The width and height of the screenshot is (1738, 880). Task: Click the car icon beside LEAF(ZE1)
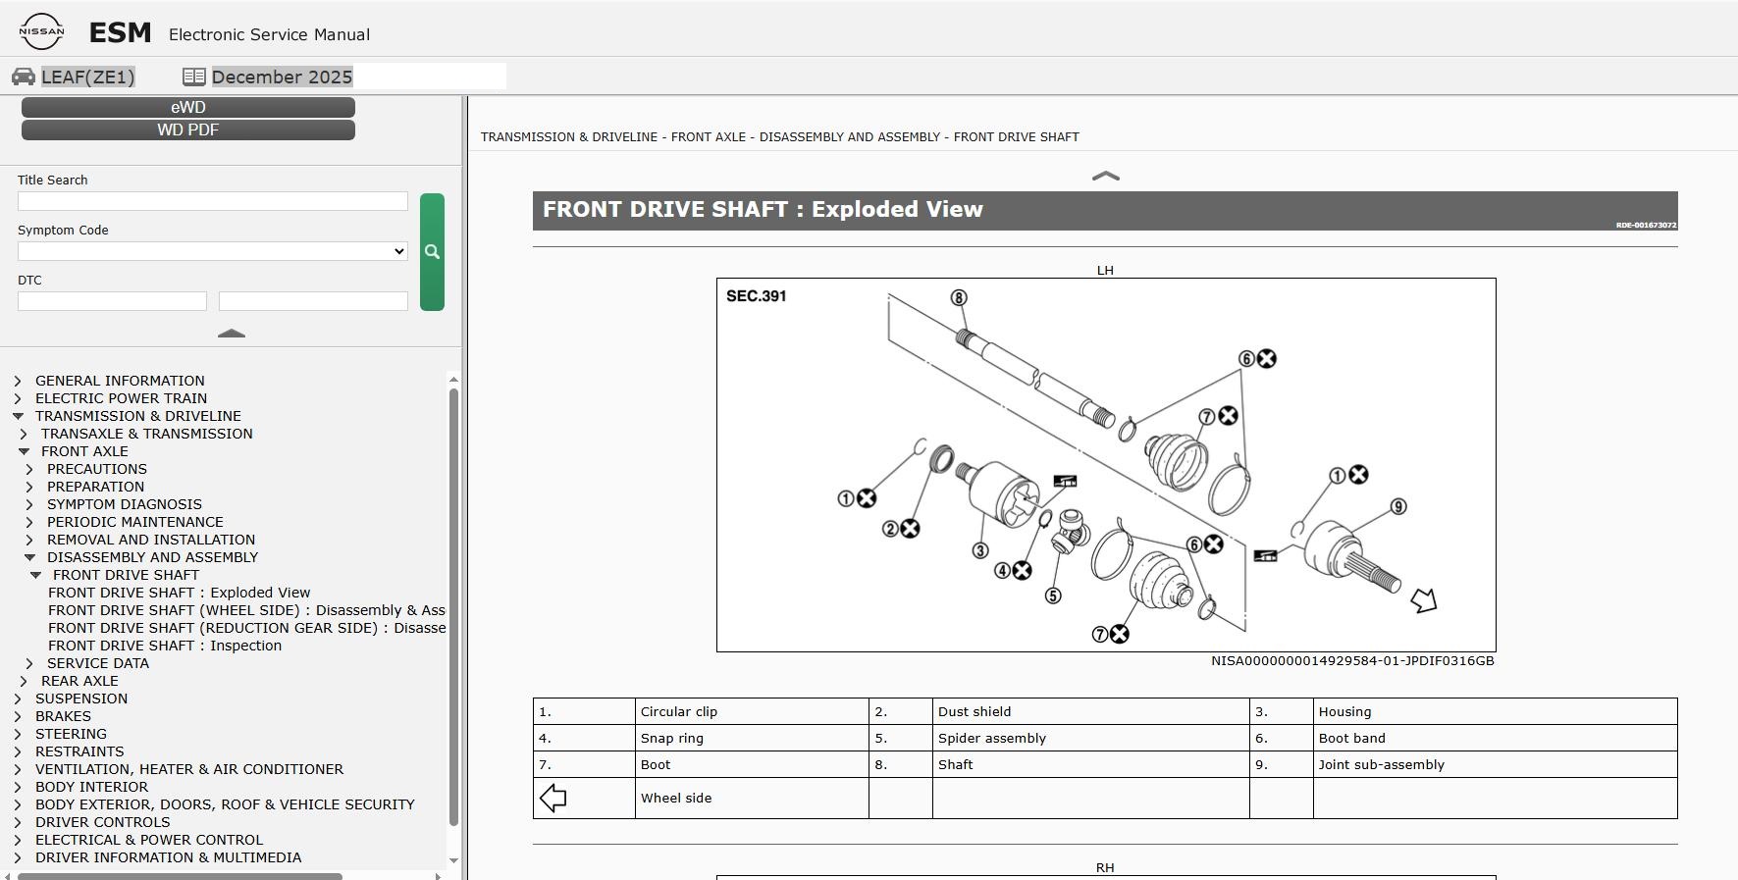(24, 77)
